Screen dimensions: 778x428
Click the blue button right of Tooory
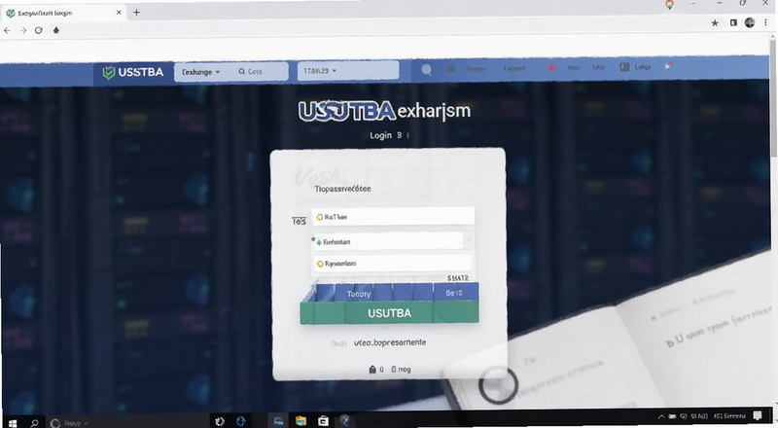click(x=455, y=293)
